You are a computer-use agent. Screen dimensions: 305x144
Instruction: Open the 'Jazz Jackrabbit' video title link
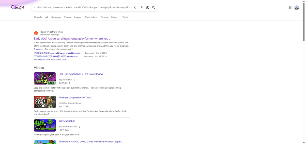click(67, 121)
